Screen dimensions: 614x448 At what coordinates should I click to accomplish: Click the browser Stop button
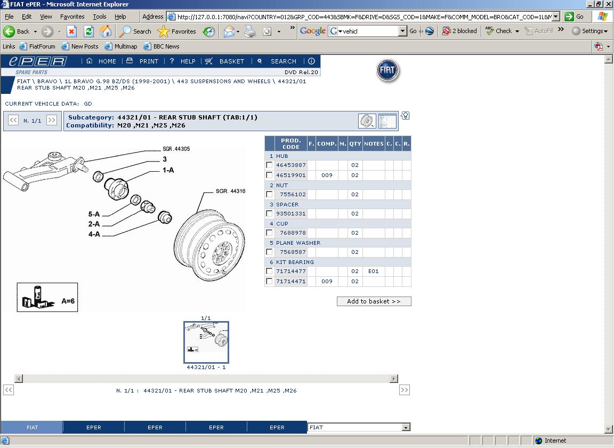[72, 31]
